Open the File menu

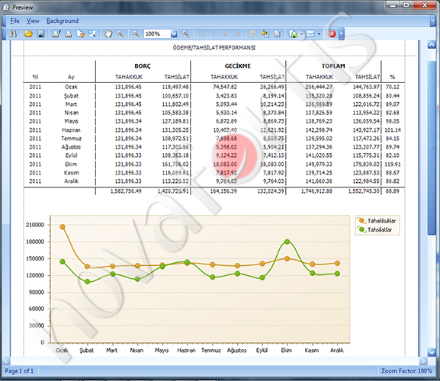(15, 21)
